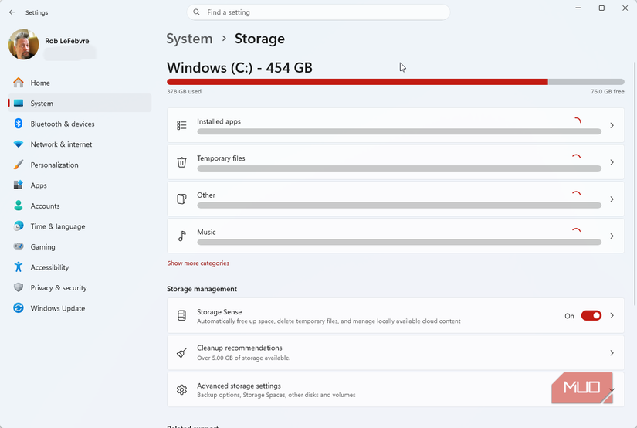
Task: Expand the Installed apps chevron
Action: [612, 125]
